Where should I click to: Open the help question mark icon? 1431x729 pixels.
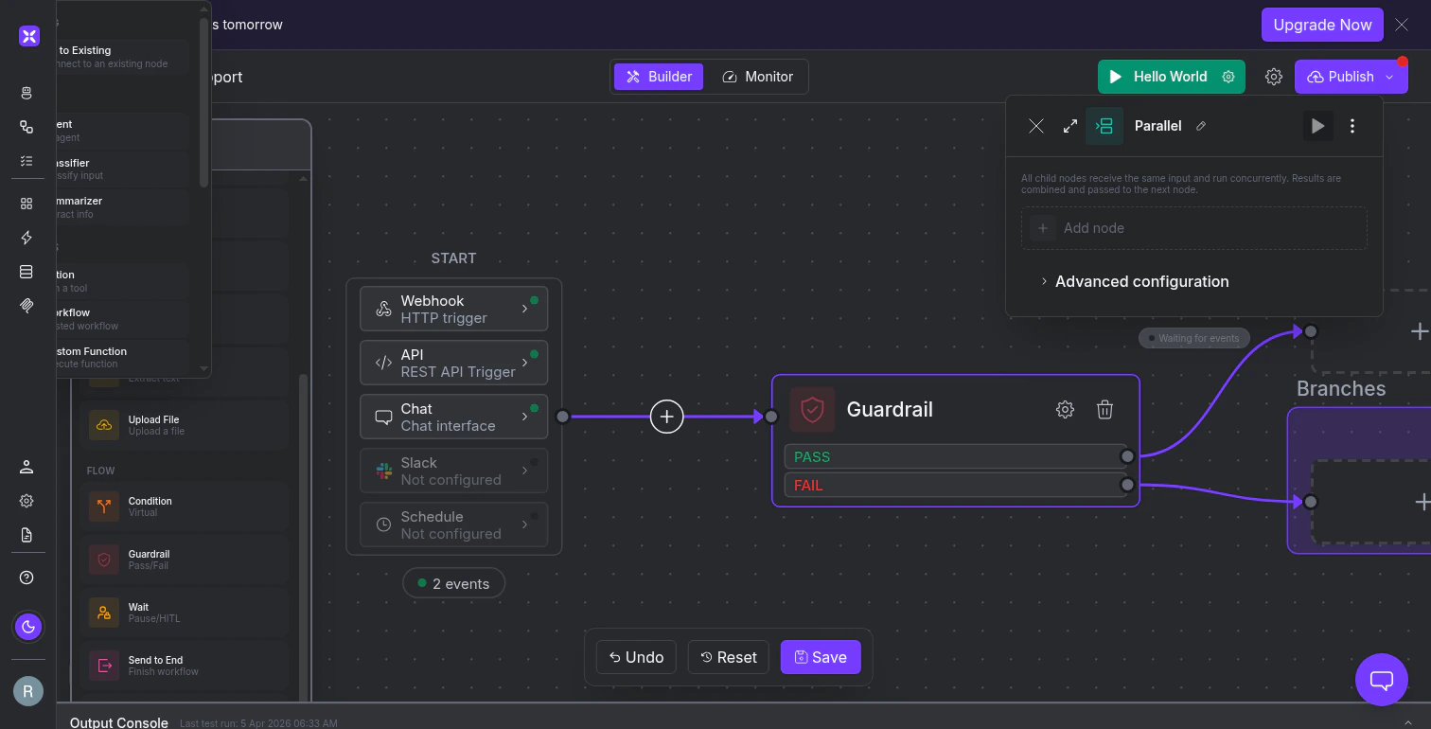coord(26,577)
